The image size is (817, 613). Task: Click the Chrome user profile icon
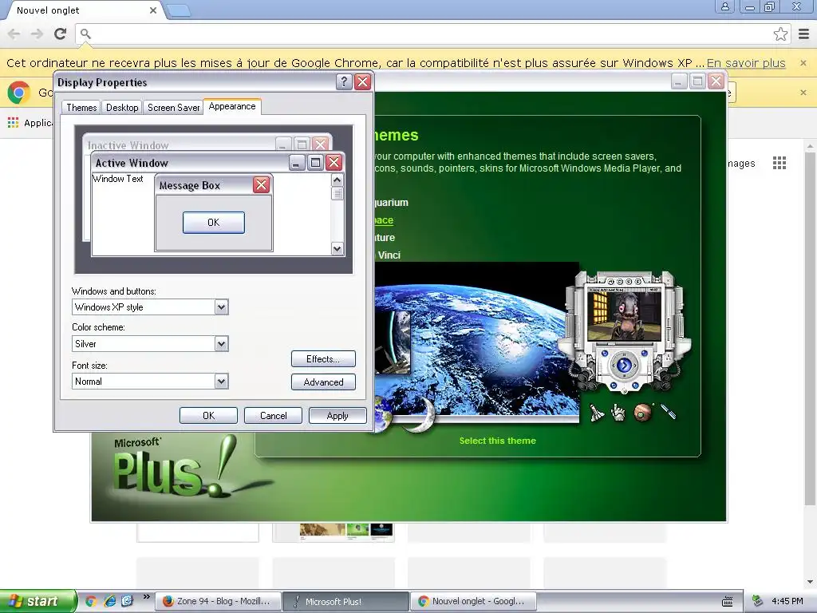[724, 6]
